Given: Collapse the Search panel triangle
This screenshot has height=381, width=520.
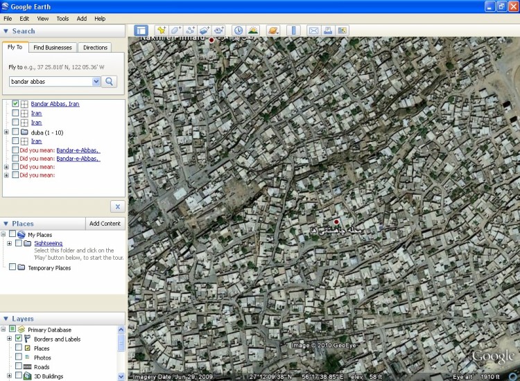Looking at the screenshot, I should [x=6, y=30].
